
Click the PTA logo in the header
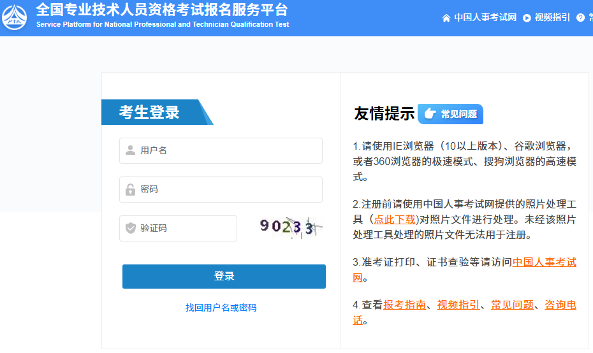tap(15, 17)
